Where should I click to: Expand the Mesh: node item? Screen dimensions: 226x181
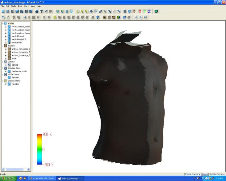[6, 43]
